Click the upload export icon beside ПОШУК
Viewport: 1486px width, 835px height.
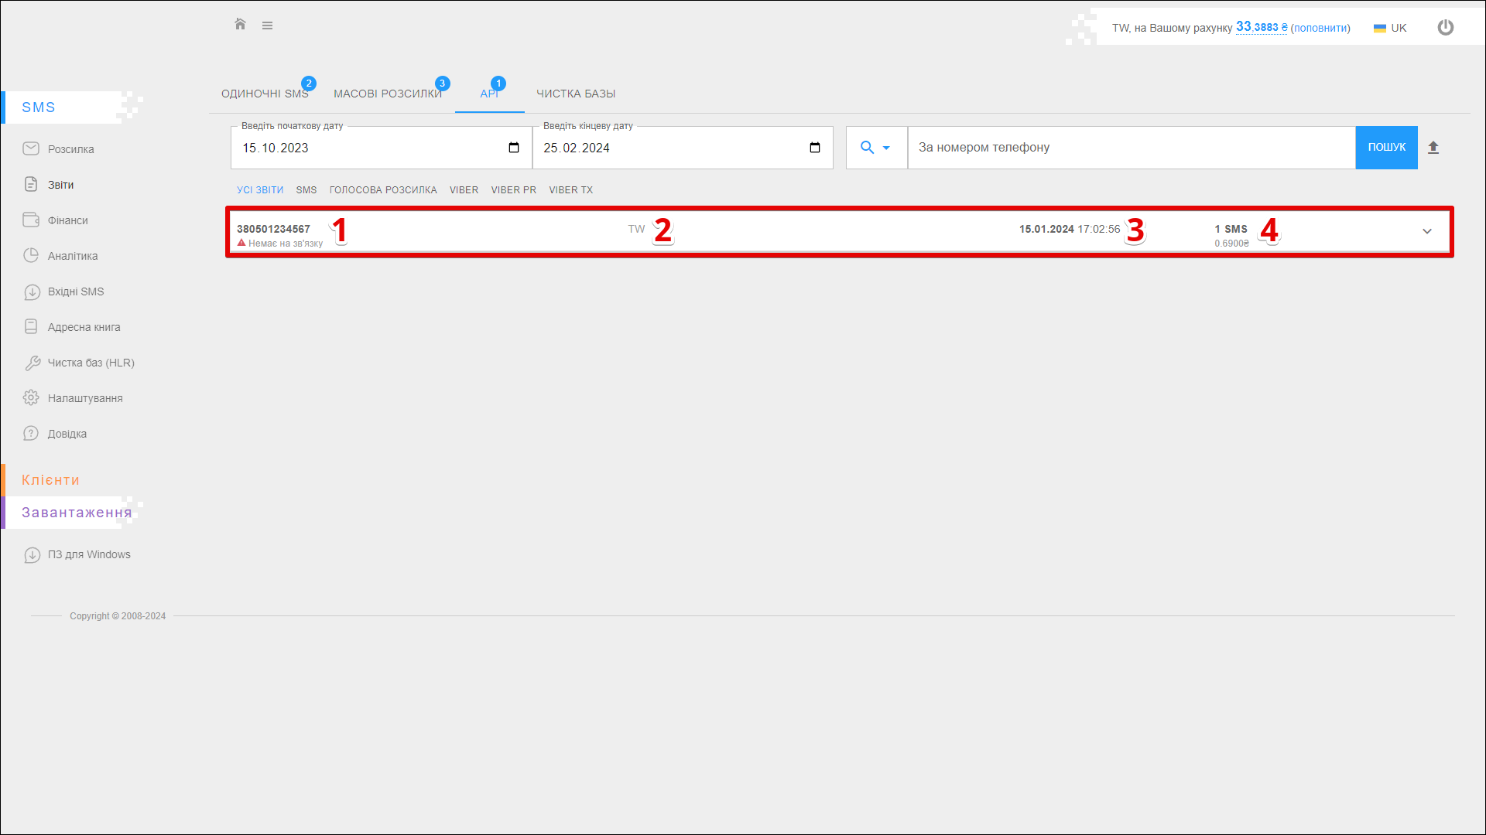coord(1433,148)
